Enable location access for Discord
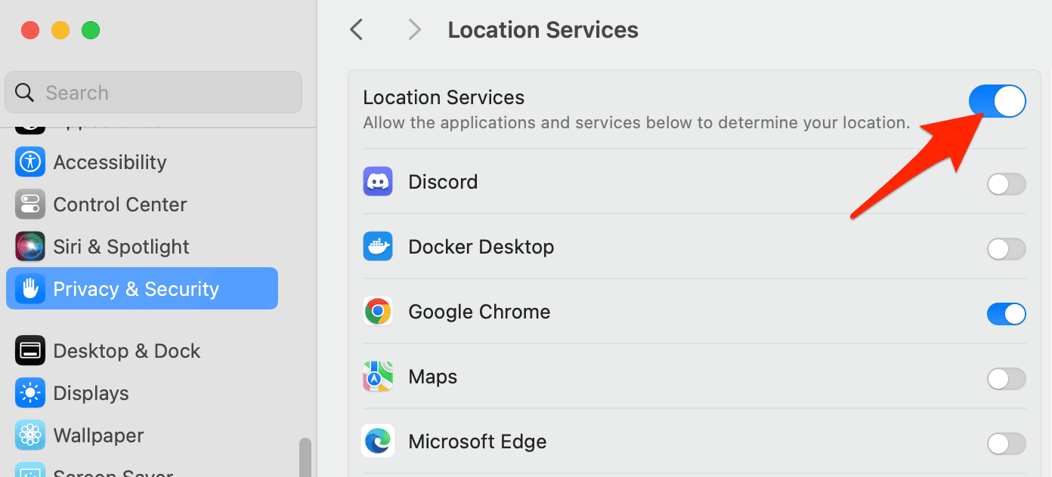 click(1006, 184)
